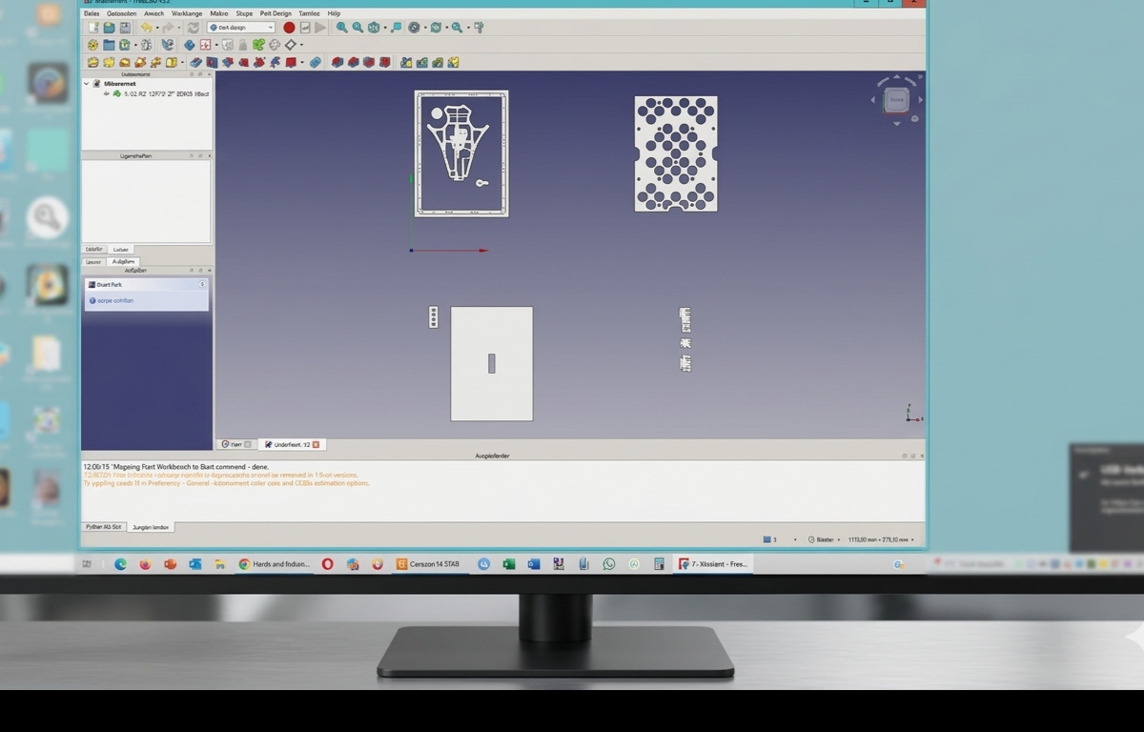Open the redo history dropdown arrow
The width and height of the screenshot is (1144, 732).
178,28
